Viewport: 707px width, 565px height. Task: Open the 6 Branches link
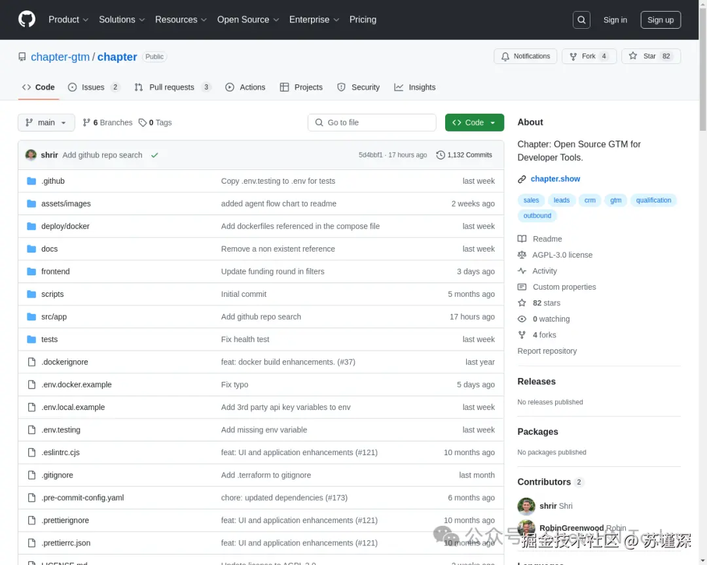pyautogui.click(x=108, y=122)
